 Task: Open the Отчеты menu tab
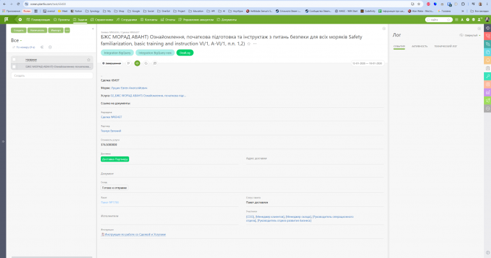coord(168,19)
